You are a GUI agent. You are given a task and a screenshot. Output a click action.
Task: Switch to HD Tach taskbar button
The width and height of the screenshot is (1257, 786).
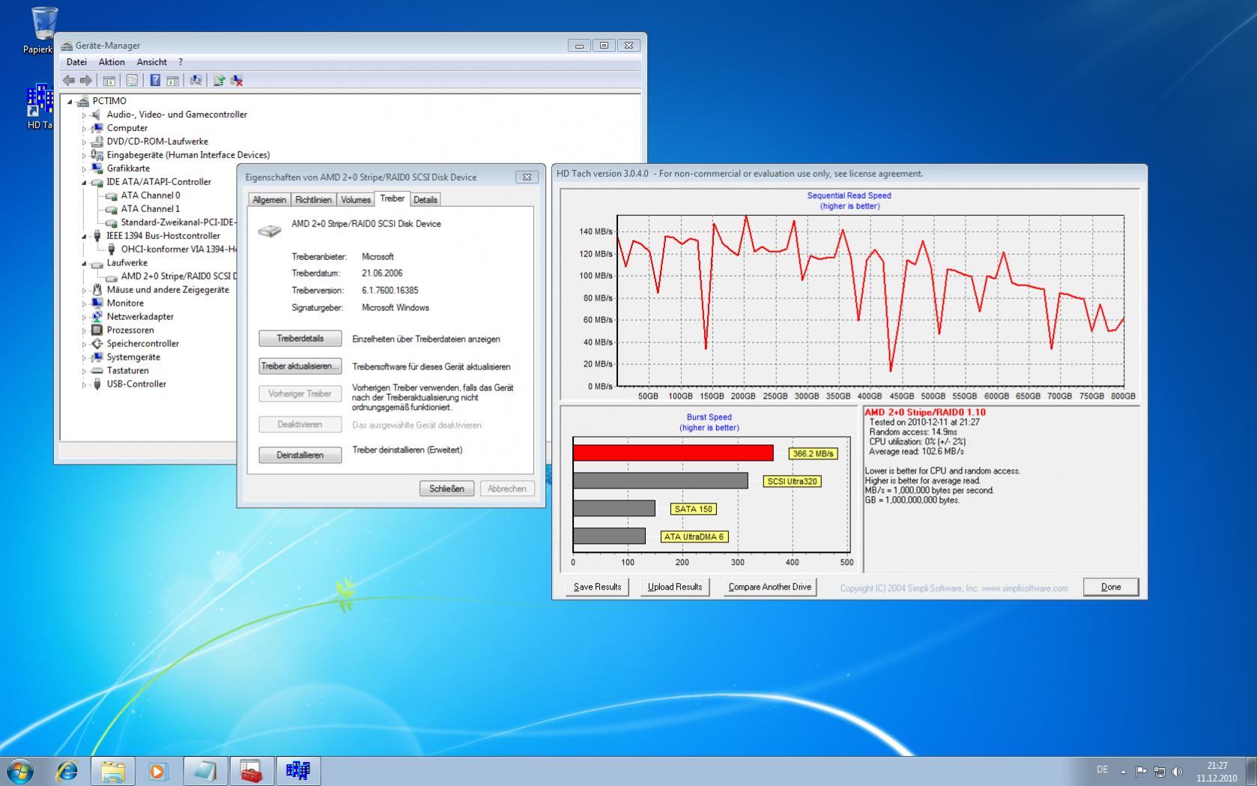pyautogui.click(x=297, y=770)
